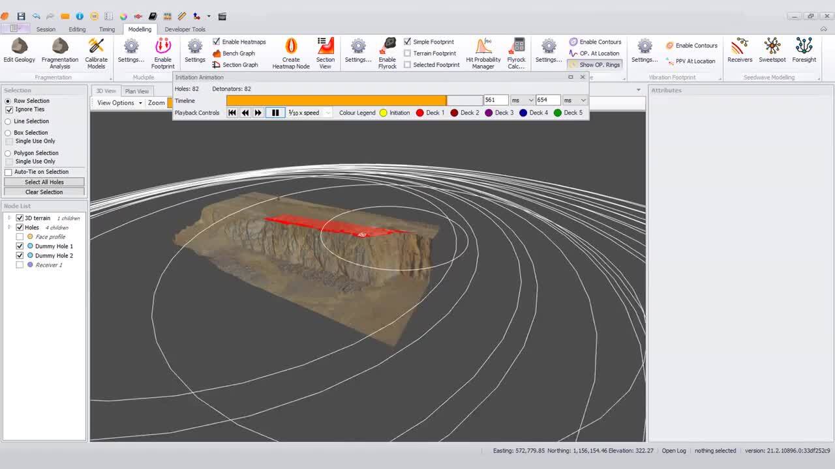Screen dimensions: 835x469
Task: Pause the initiation animation
Action: 275,113
